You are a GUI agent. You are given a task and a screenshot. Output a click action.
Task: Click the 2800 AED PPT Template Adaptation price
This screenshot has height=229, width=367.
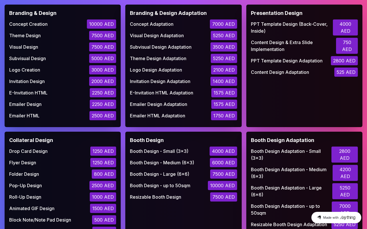click(344, 61)
